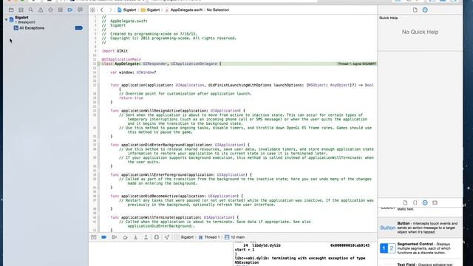The image size is (473, 266).
Task: Click func applicationWillTerminate in editor
Action: [174, 217]
